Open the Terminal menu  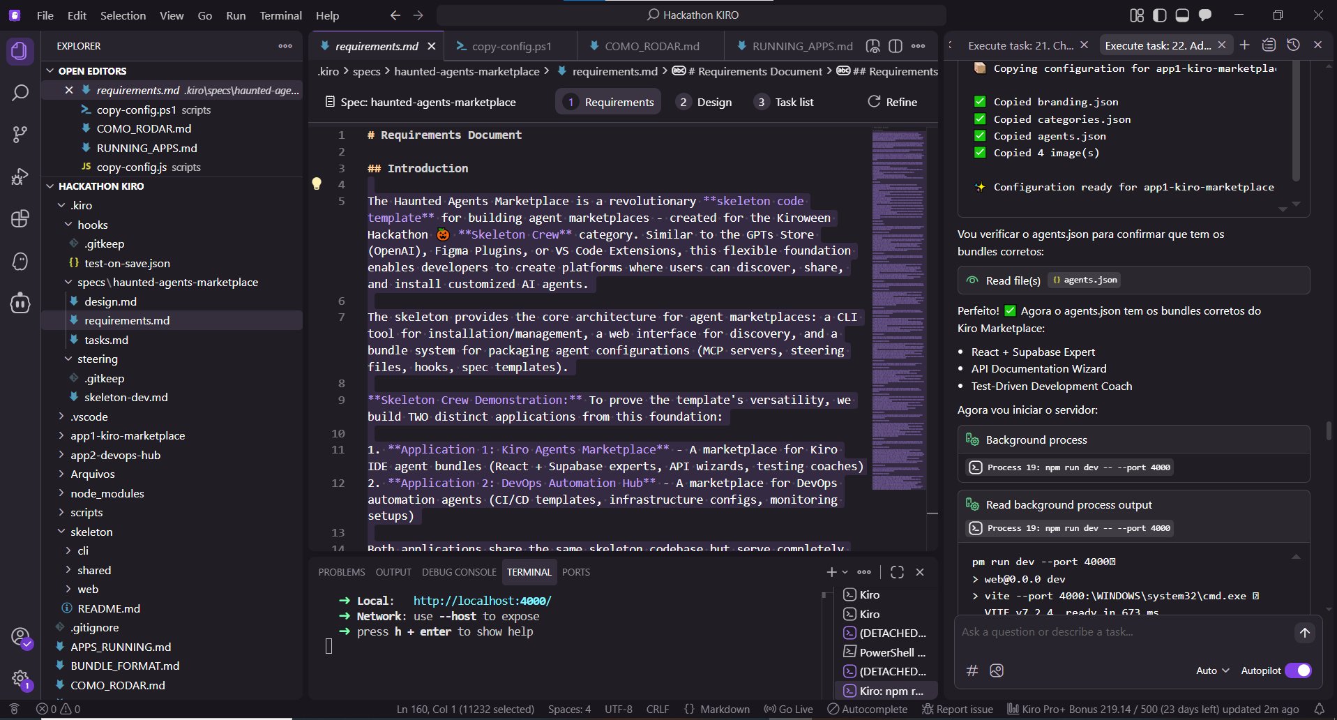(281, 15)
